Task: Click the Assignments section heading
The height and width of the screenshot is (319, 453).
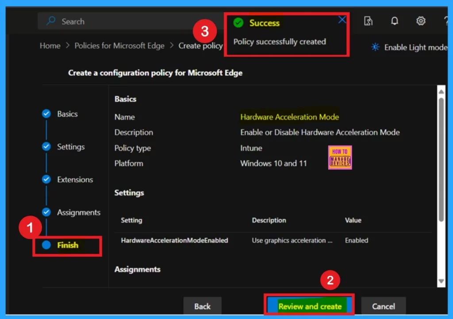Action: tap(137, 269)
